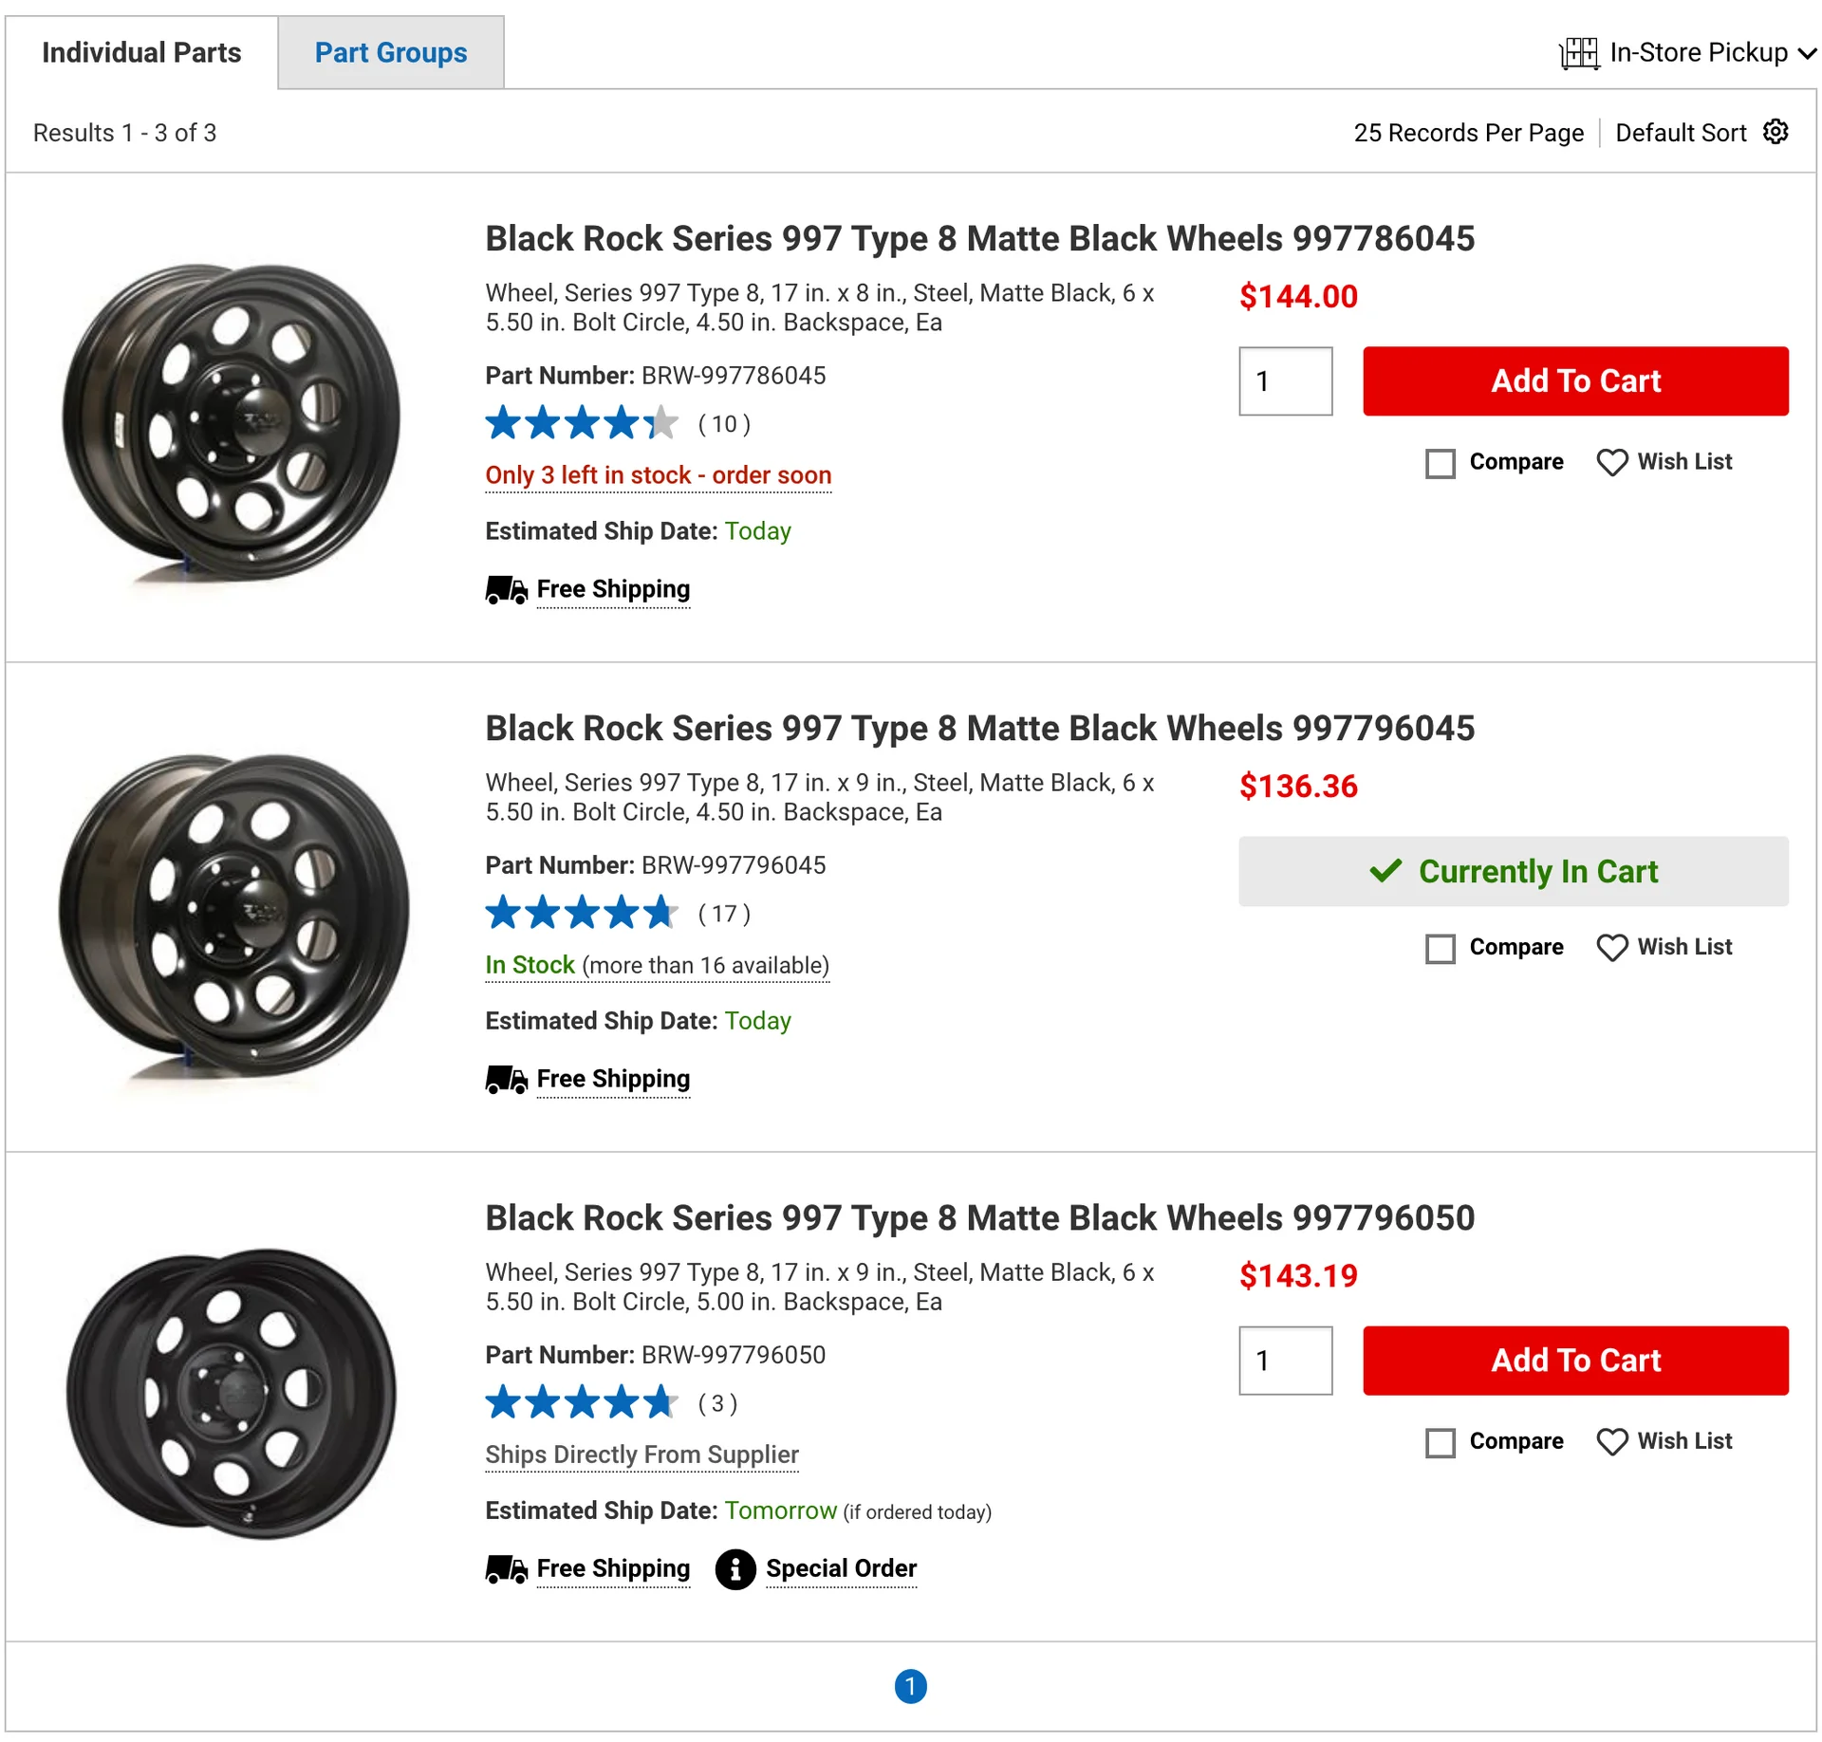1822x1742 pixels.
Task: Open the 25 Records Per Page selector
Action: (x=1467, y=133)
